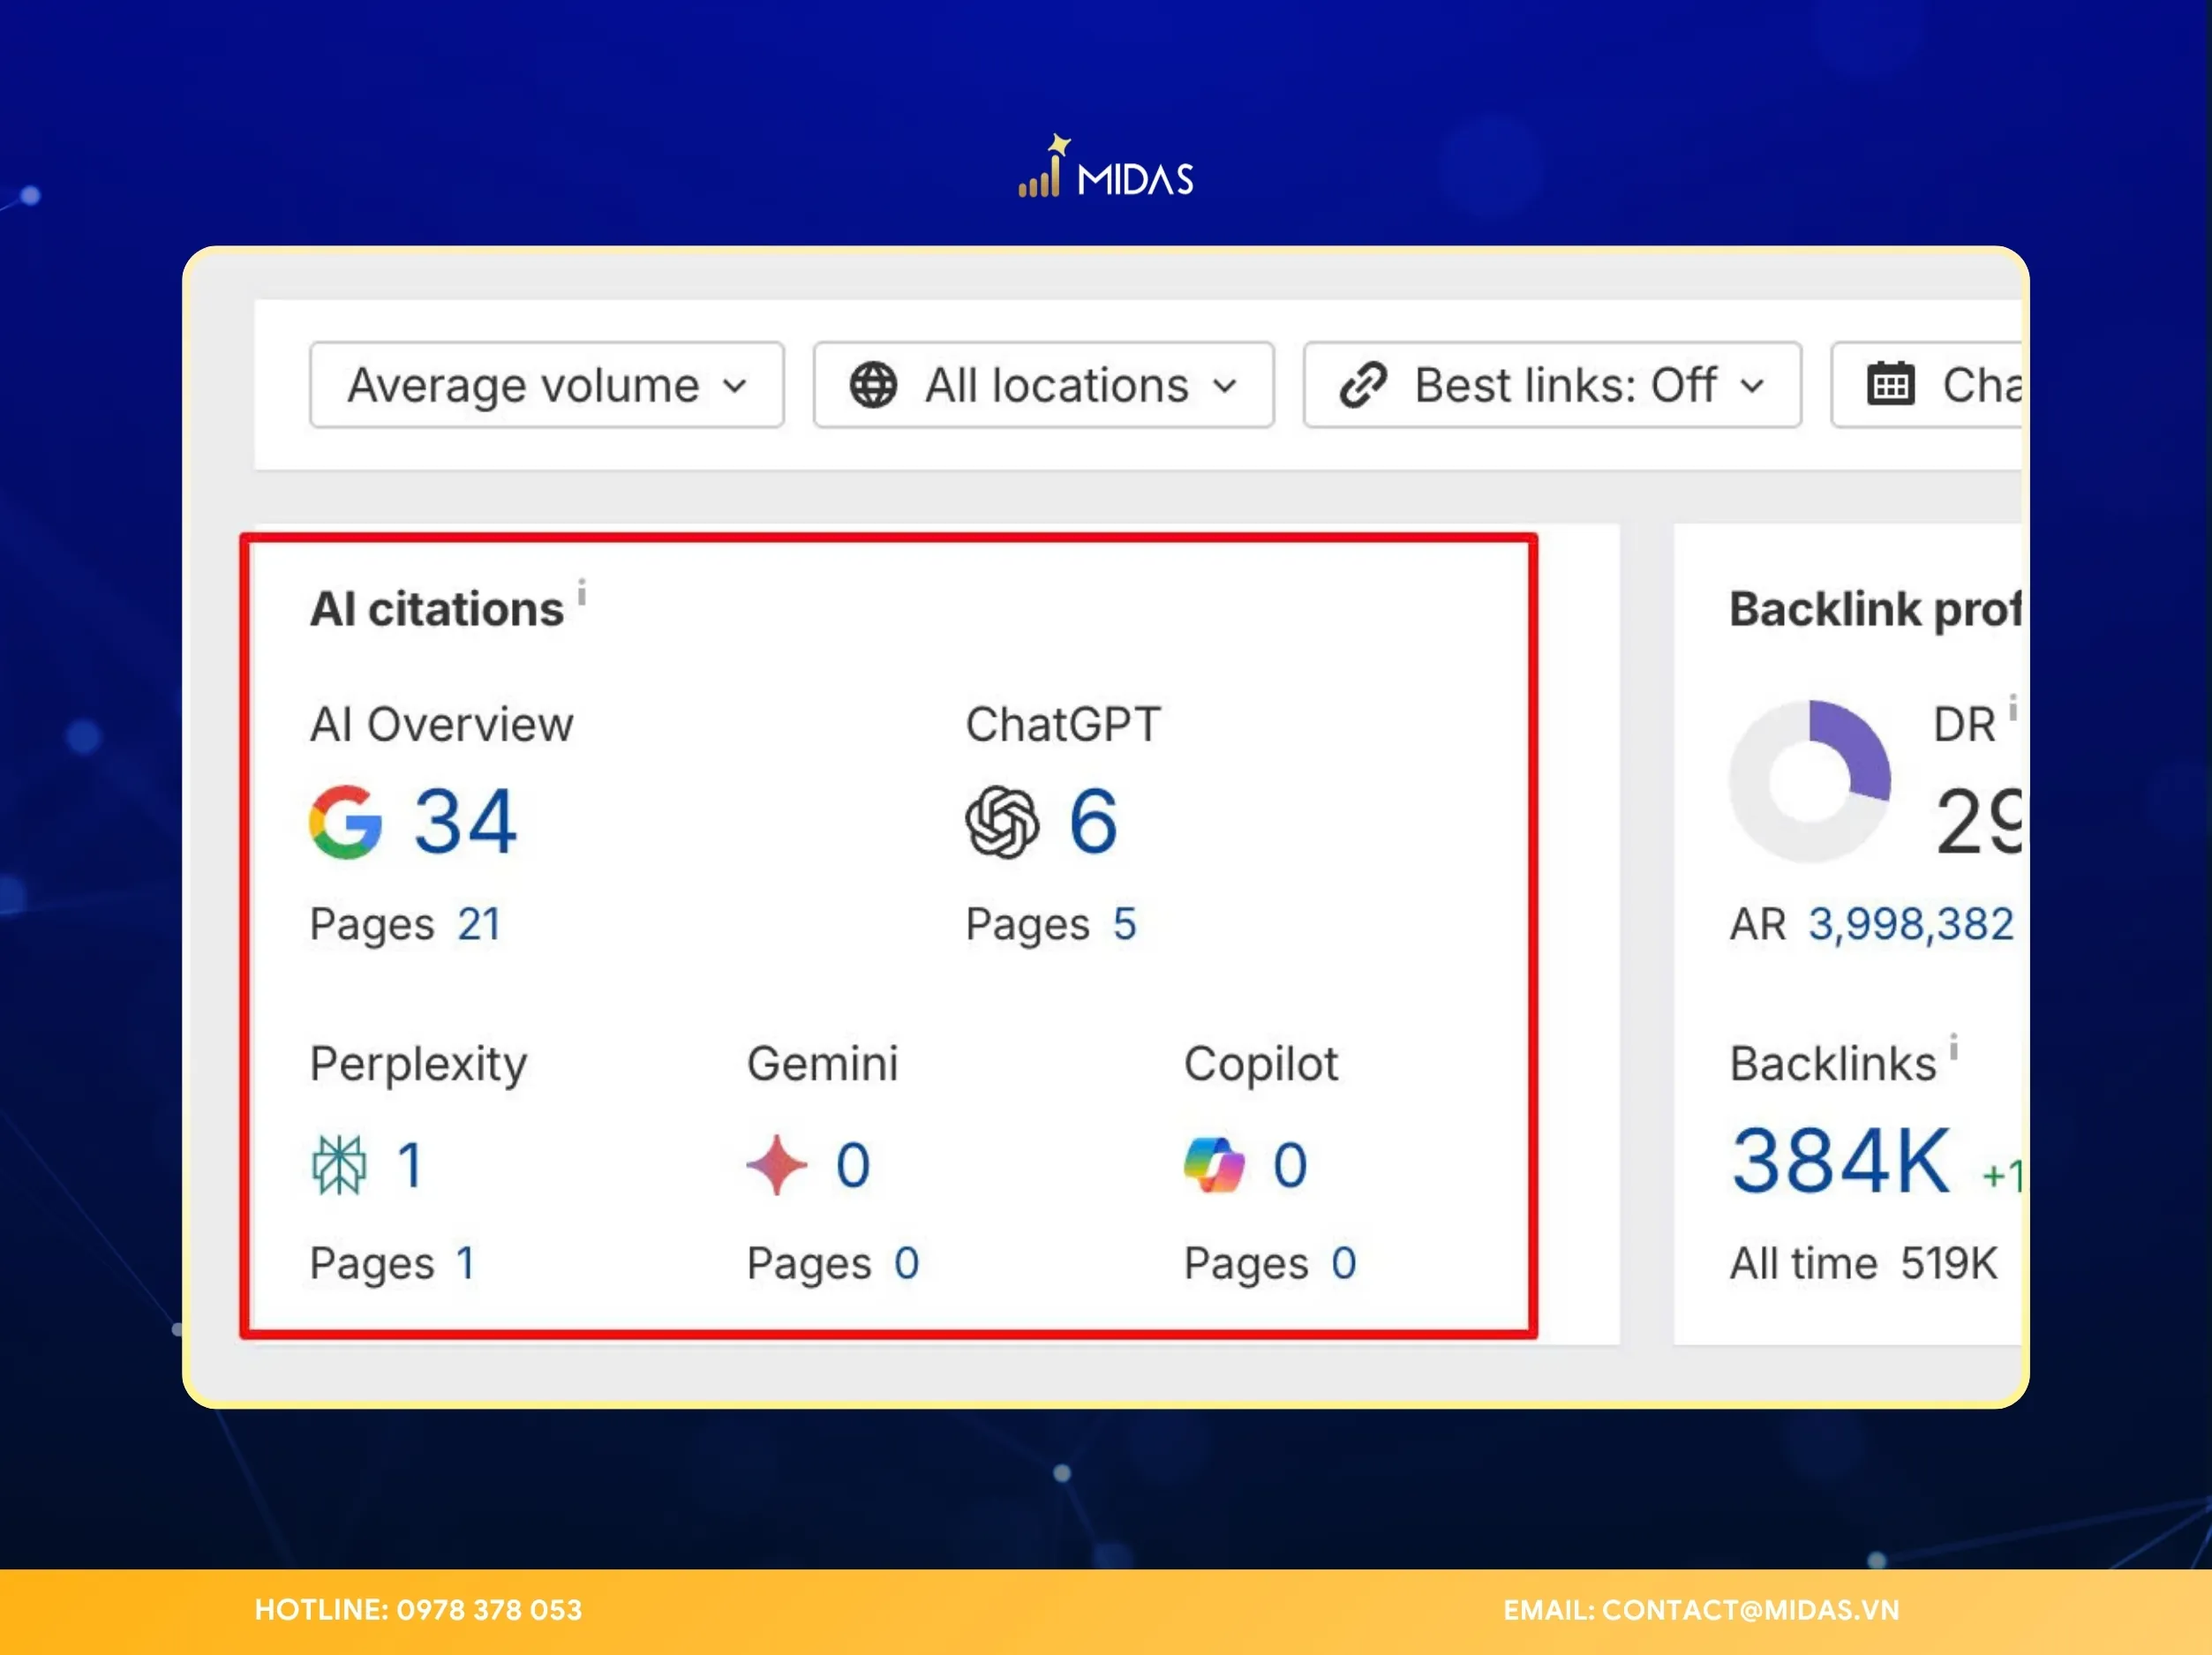Screen dimensions: 2212x1655
Task: Open the AR value 3,998,382
Action: [x=1910, y=924]
